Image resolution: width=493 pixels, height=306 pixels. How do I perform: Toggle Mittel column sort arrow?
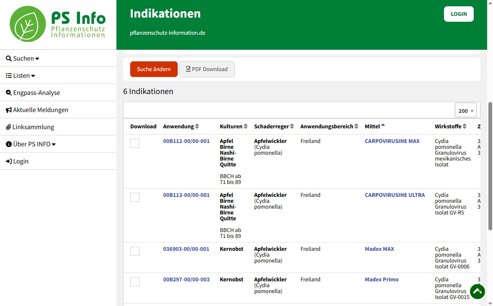pos(383,125)
